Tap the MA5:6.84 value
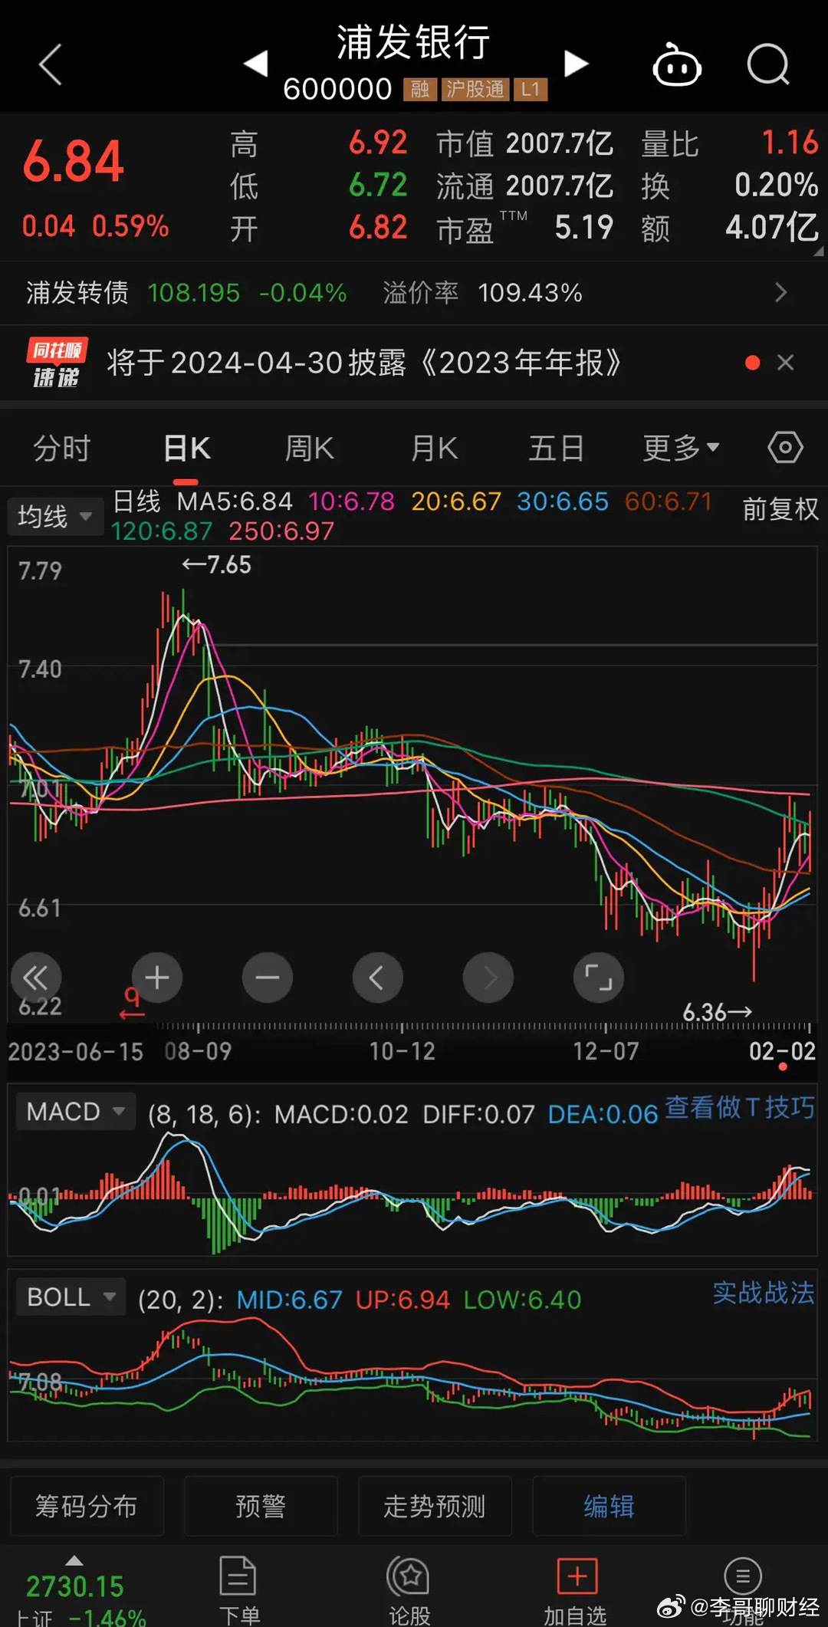 (x=235, y=501)
